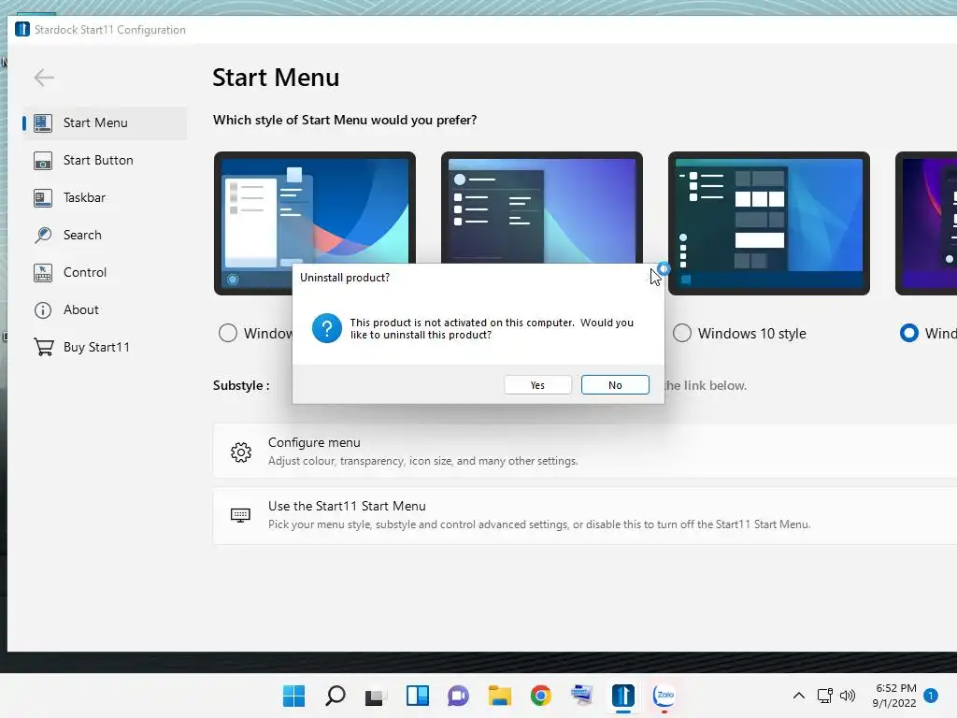Open Zalo from the taskbar

tap(664, 696)
